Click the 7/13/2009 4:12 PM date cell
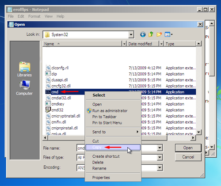 (145, 68)
